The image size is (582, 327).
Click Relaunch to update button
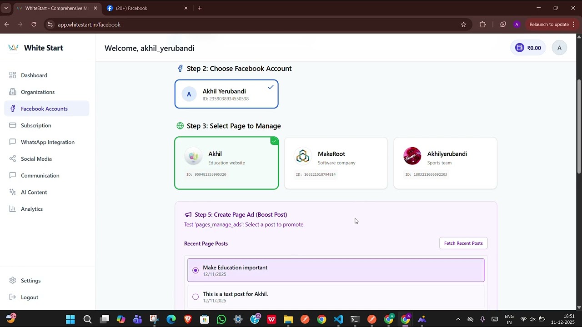point(549,25)
